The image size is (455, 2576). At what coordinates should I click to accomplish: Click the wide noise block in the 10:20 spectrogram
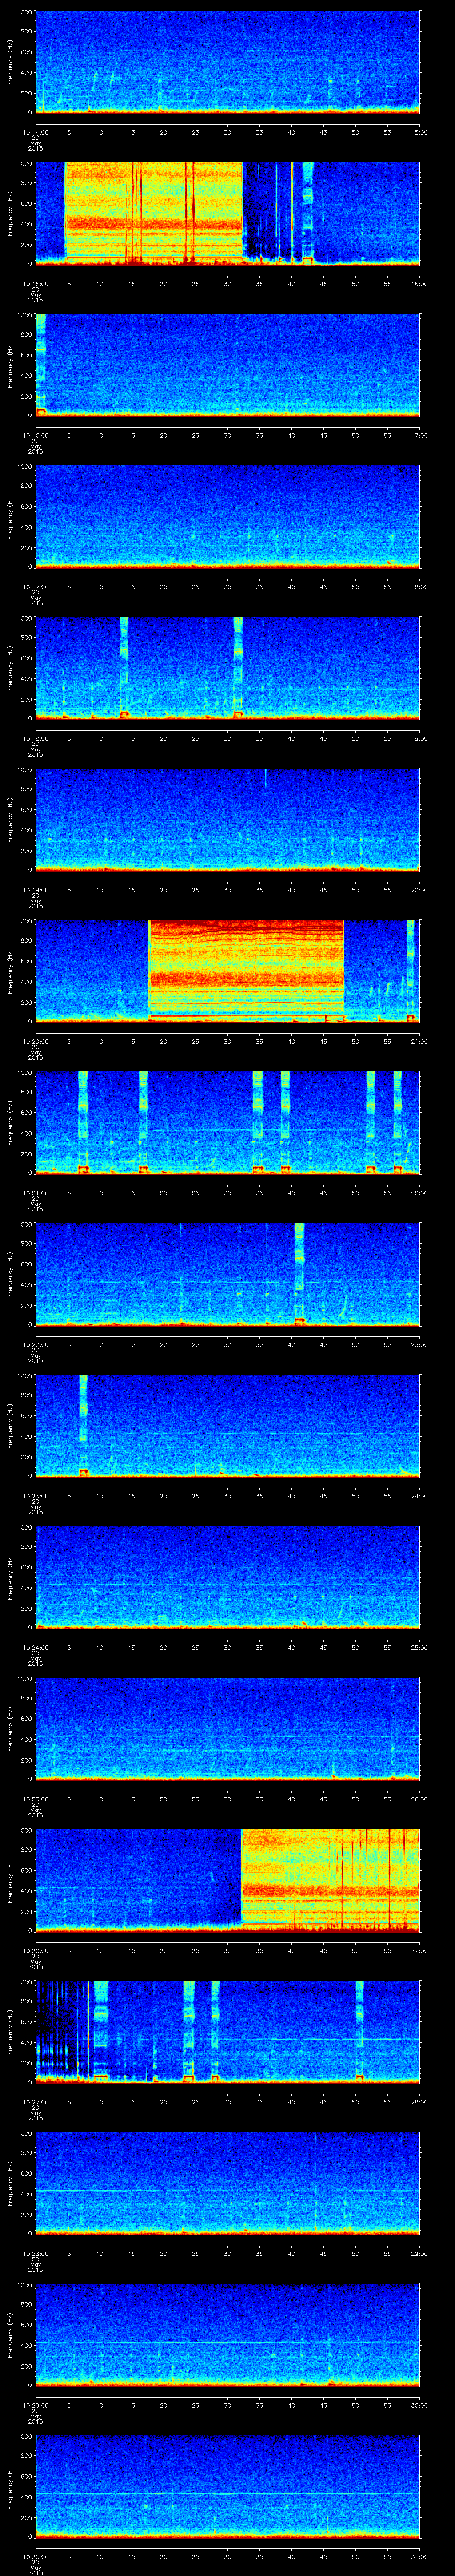point(246,970)
